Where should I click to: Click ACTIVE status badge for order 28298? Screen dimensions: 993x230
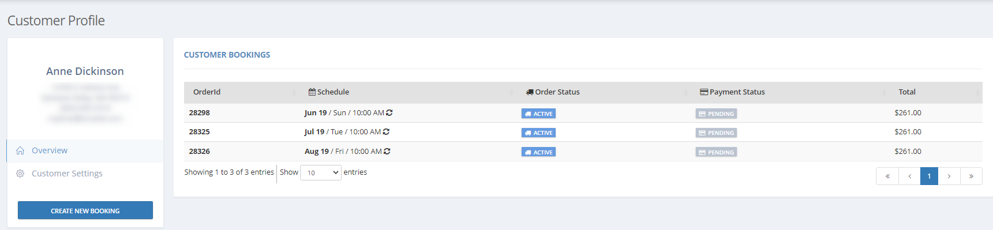(538, 114)
